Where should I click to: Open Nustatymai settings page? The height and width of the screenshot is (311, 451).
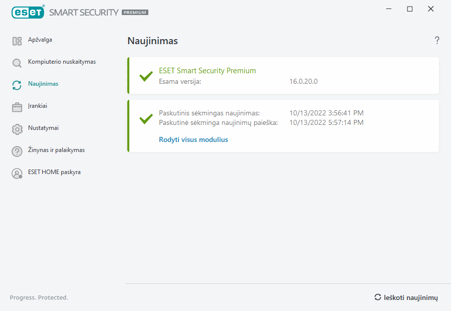[43, 128]
